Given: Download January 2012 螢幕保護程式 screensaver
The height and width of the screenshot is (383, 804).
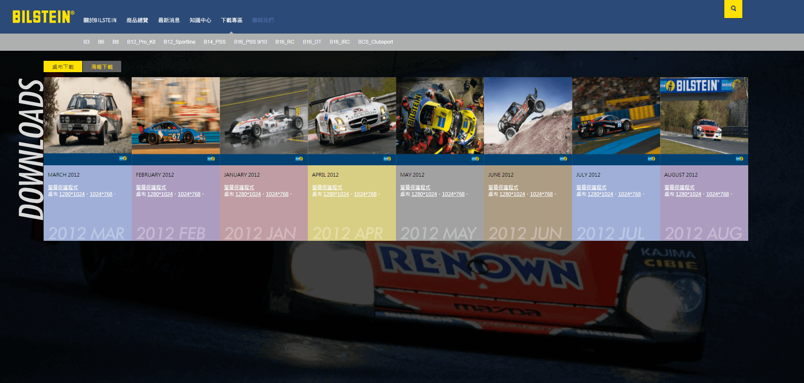Looking at the screenshot, I should 239,188.
